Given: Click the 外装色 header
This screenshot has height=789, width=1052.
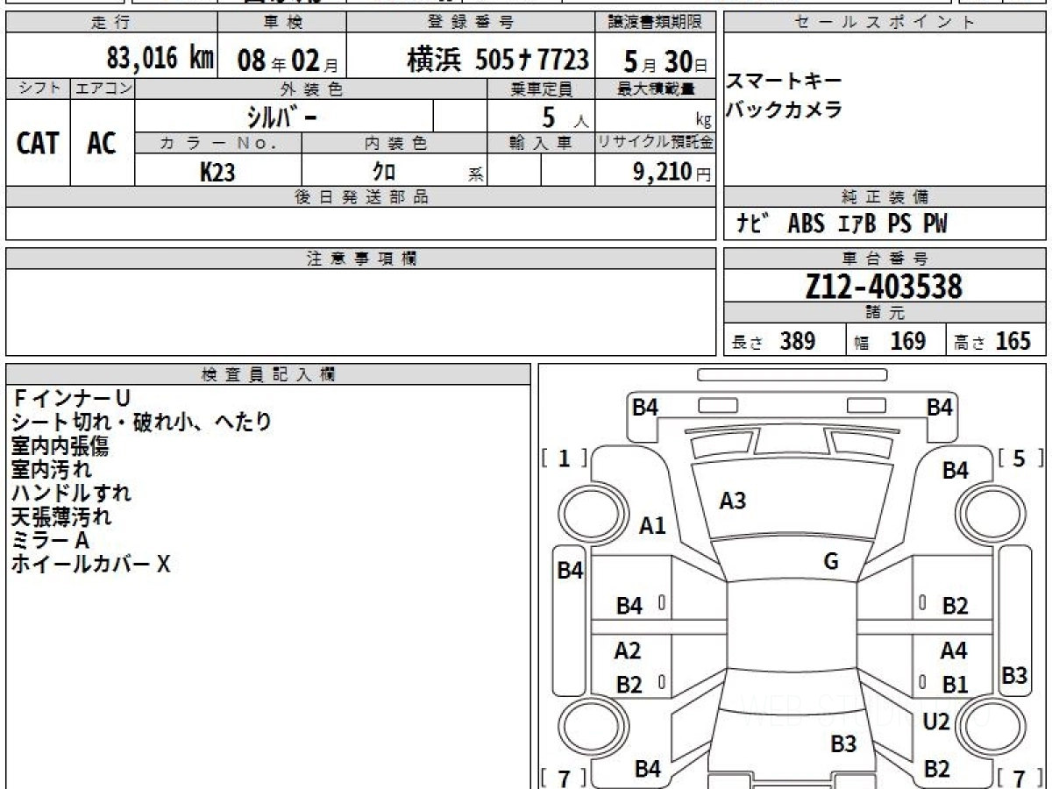Looking at the screenshot, I should pos(311,89).
